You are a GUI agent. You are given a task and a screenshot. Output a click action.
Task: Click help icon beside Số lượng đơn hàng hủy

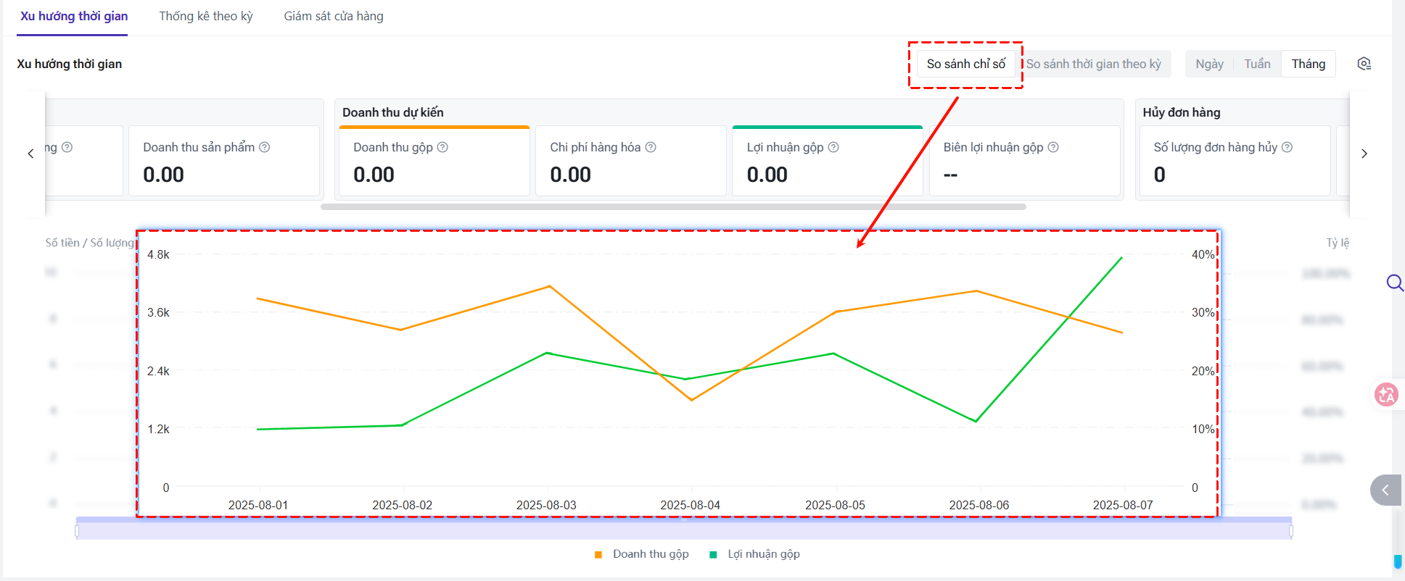pyautogui.click(x=1287, y=147)
